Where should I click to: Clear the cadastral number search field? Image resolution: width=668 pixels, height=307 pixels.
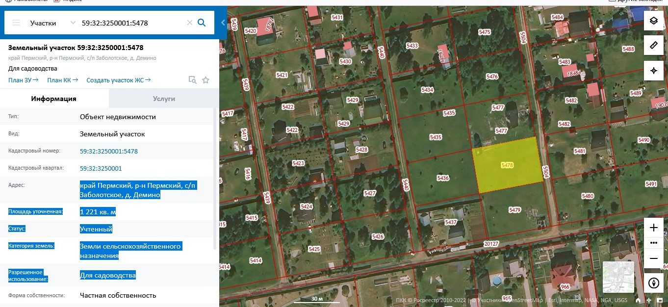click(x=189, y=23)
